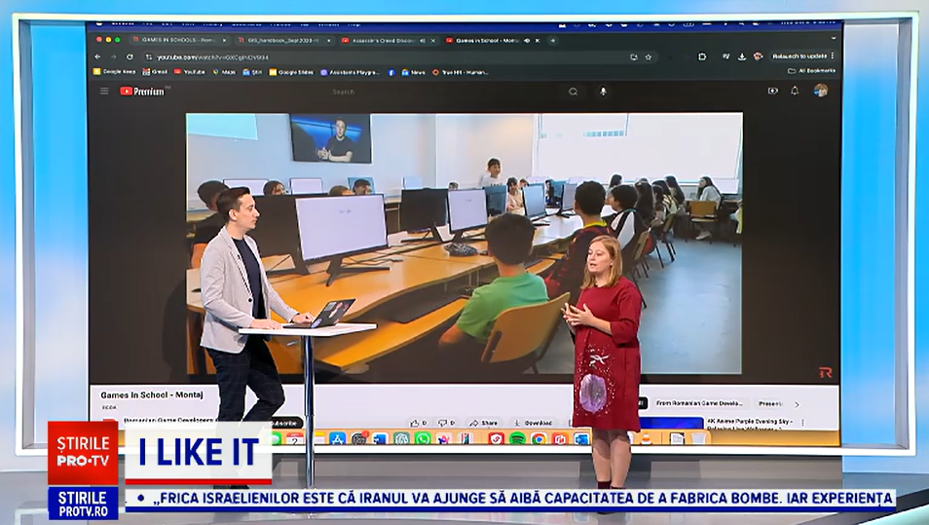
Task: Start voice search with the microphone icon
Action: click(603, 92)
